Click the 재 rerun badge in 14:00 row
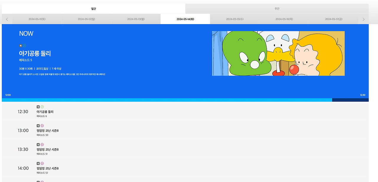The width and height of the screenshot is (378, 182). [x=38, y=164]
